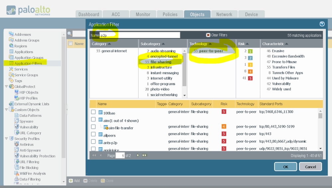Click the help question mark icon

coord(322,24)
